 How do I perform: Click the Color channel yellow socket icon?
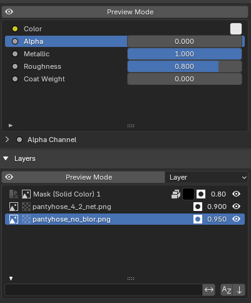(15, 29)
